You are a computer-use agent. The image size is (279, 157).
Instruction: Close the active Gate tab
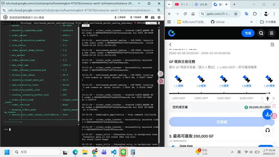(226, 5)
